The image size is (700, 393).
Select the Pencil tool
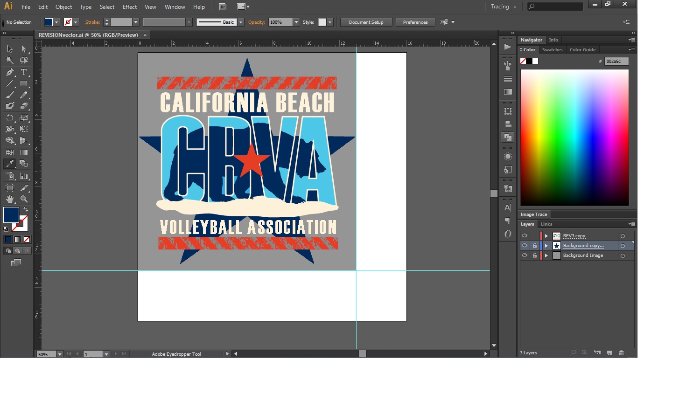point(24,95)
